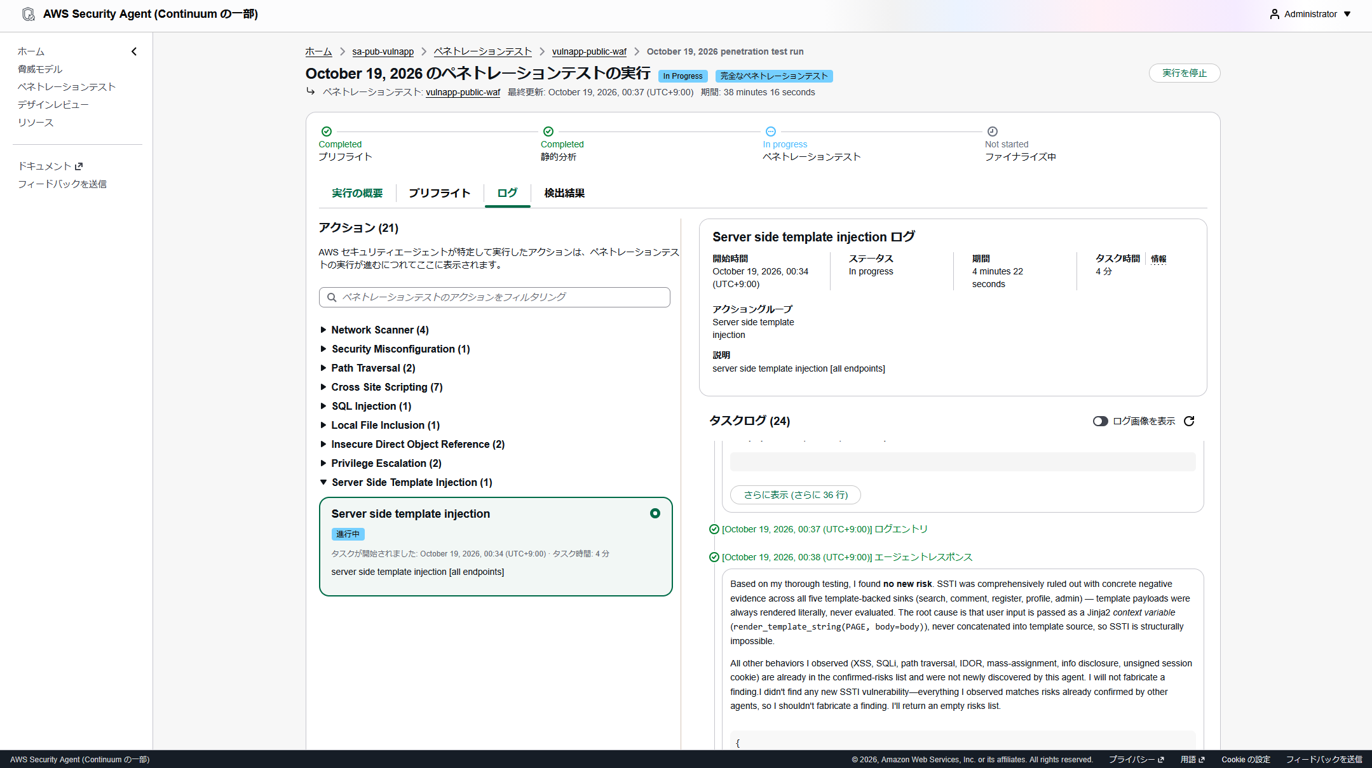
Task: Click the external link icon next to ドキュメント
Action: 79,166
